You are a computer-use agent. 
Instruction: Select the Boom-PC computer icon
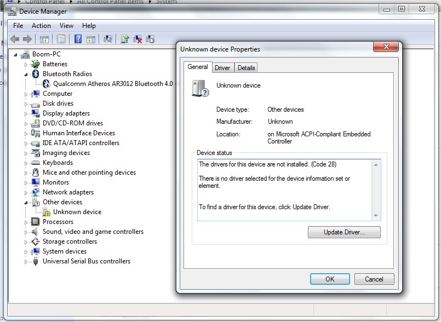(x=25, y=54)
